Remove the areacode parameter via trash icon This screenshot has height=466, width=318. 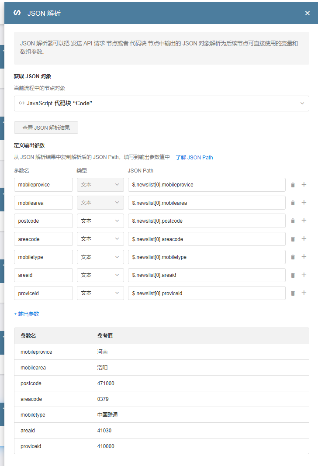[293, 239]
